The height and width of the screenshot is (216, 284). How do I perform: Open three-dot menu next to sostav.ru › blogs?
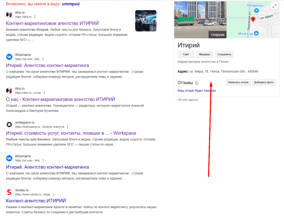point(54,194)
